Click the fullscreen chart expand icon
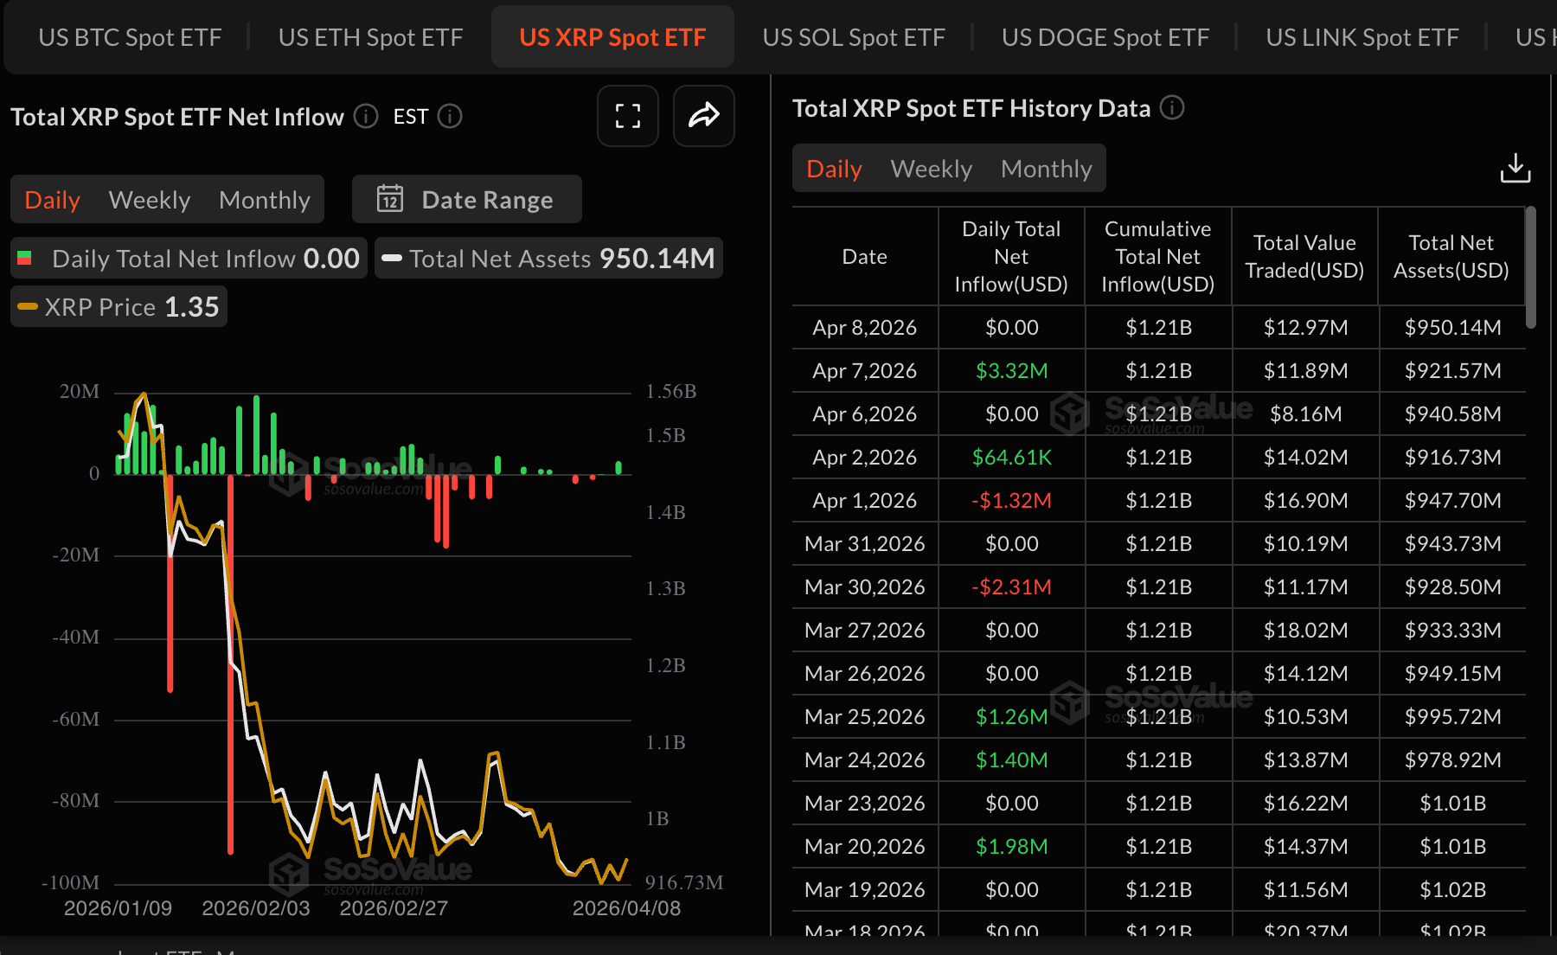 627,116
